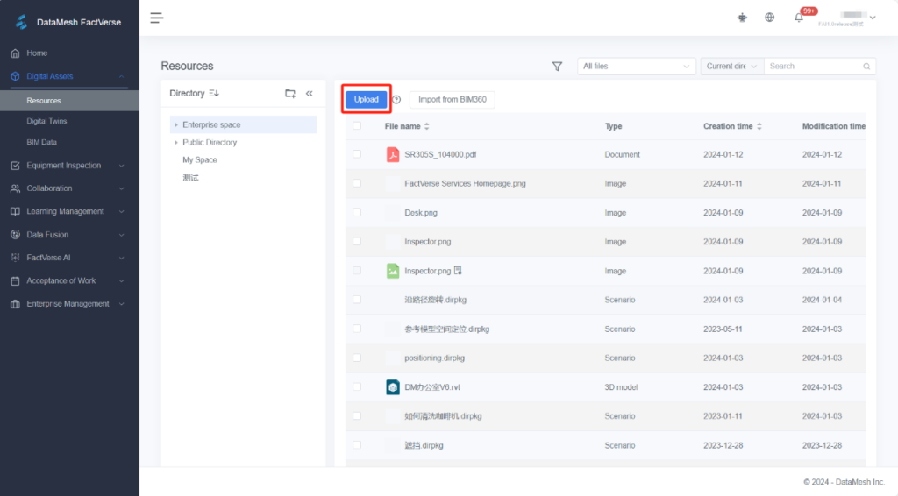Image resolution: width=898 pixels, height=496 pixels.
Task: Click the Collaboration sidebar icon
Action: click(x=15, y=188)
